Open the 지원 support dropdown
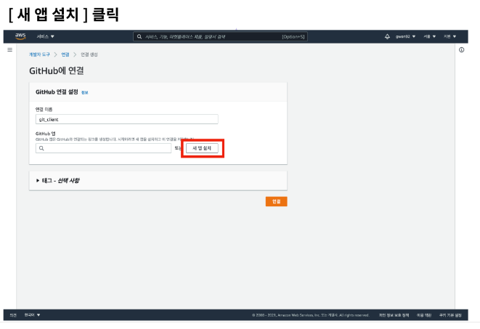 450,36
